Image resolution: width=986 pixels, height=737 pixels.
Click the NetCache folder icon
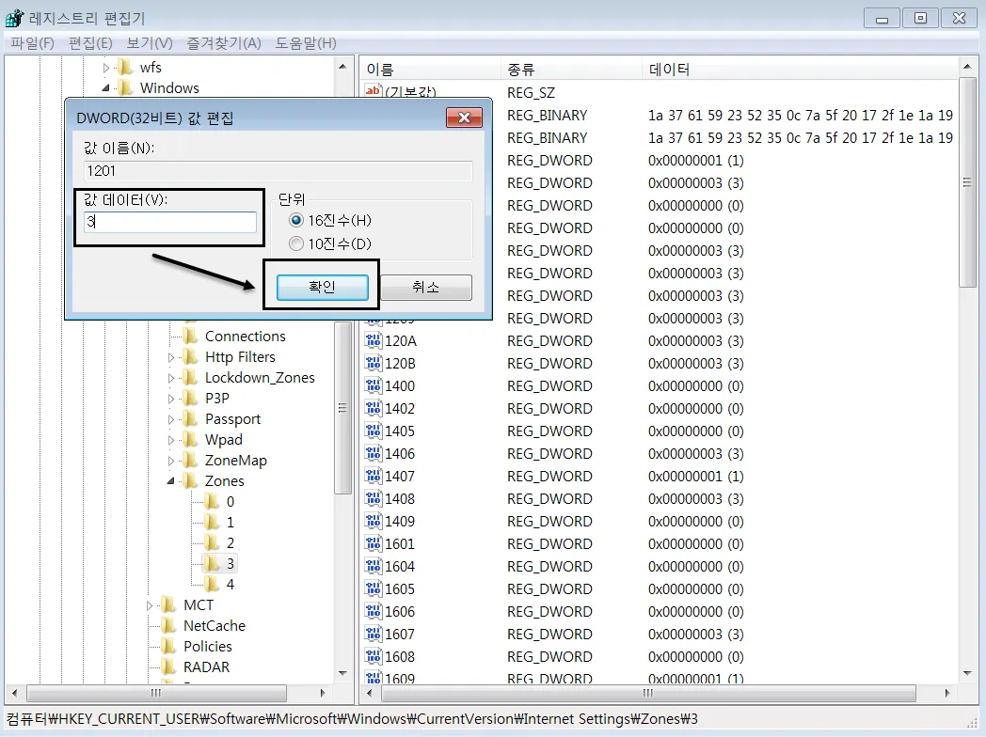[168, 626]
